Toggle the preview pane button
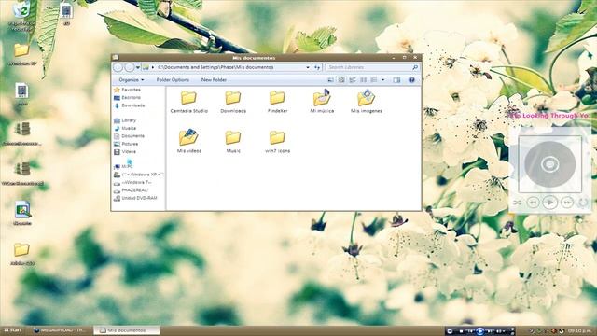 click(396, 80)
